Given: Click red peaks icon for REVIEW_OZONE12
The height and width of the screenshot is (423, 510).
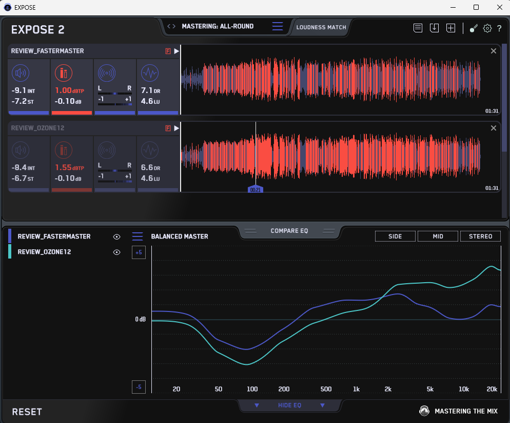Looking at the screenshot, I should (x=64, y=150).
